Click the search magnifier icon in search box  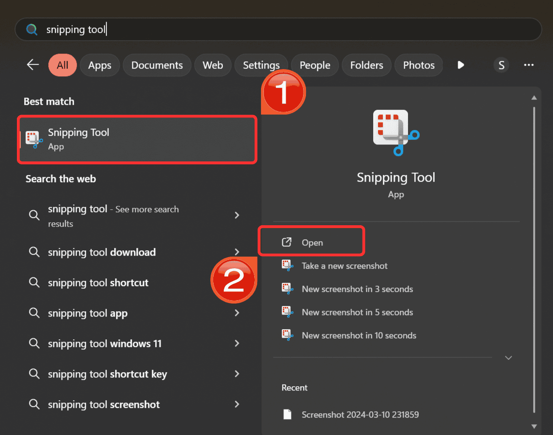32,29
